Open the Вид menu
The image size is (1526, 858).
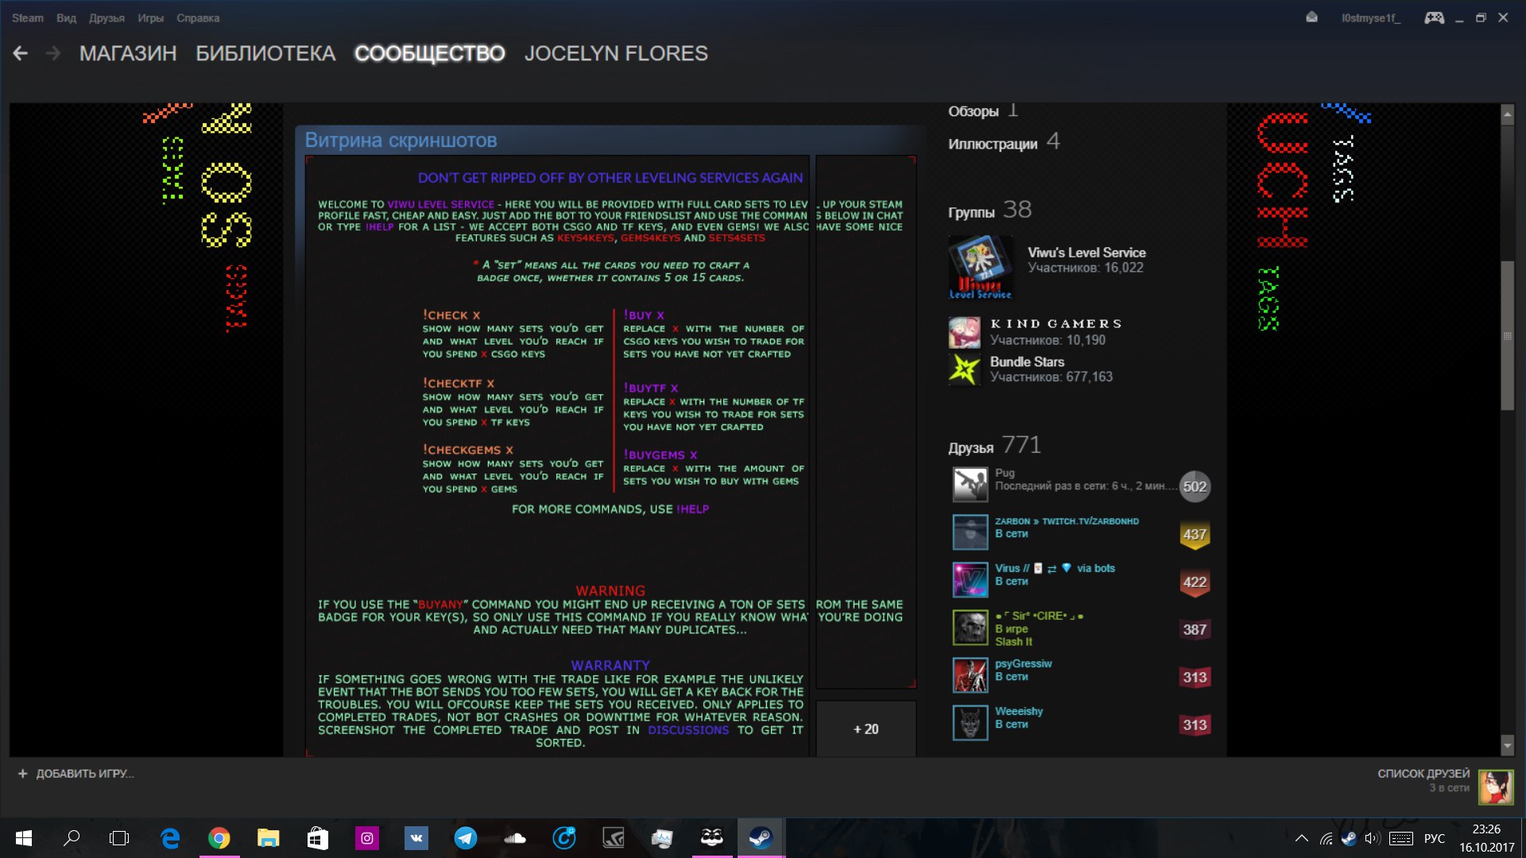pyautogui.click(x=66, y=17)
